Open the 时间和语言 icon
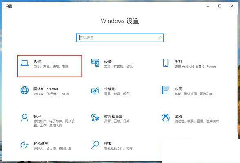240x163 pixels. (x=95, y=118)
